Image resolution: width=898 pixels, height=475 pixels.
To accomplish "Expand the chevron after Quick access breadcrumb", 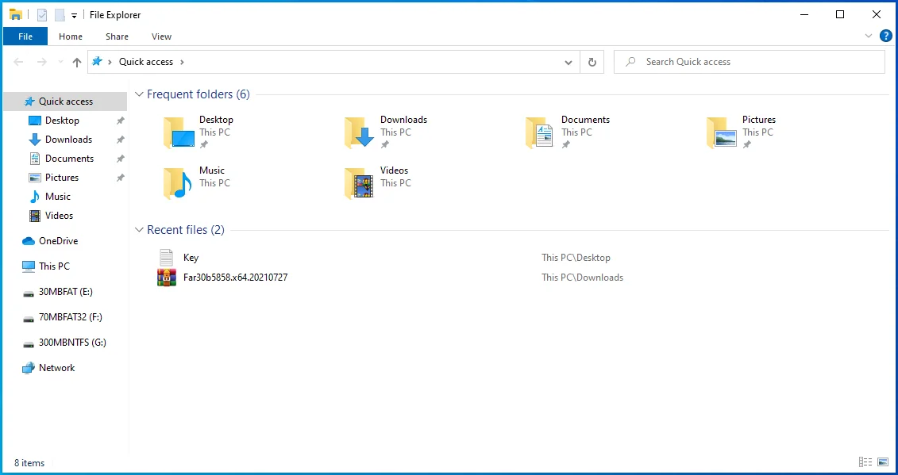I will point(182,62).
